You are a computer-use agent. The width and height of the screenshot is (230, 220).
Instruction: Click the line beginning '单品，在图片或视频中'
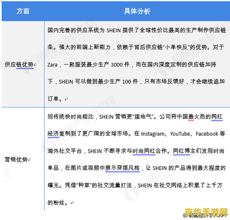click(x=137, y=168)
